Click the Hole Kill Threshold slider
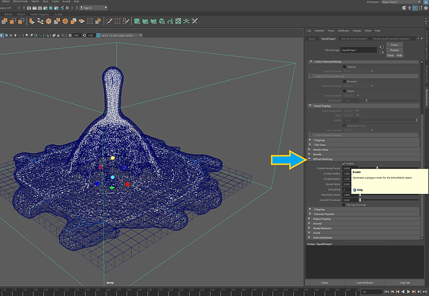This screenshot has height=296, width=429. coord(389,200)
